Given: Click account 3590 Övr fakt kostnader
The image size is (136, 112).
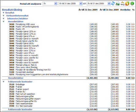Looking at the screenshot, I should coord(21,106).
